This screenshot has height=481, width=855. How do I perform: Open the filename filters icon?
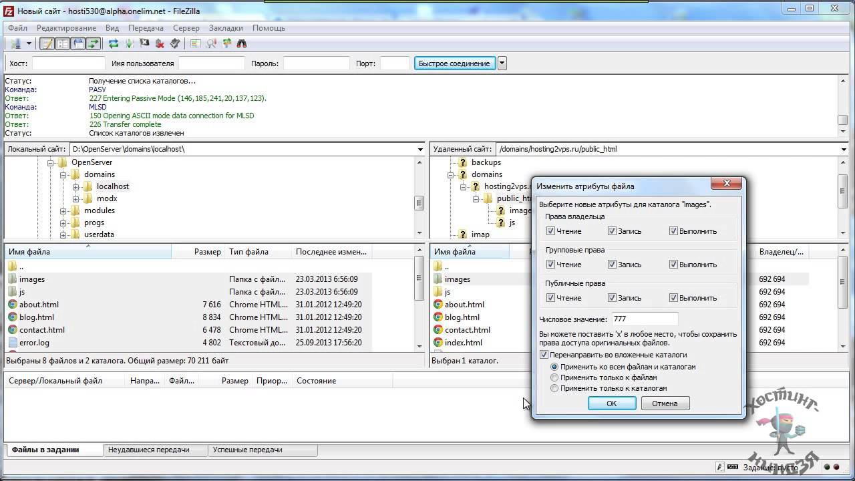click(x=195, y=44)
